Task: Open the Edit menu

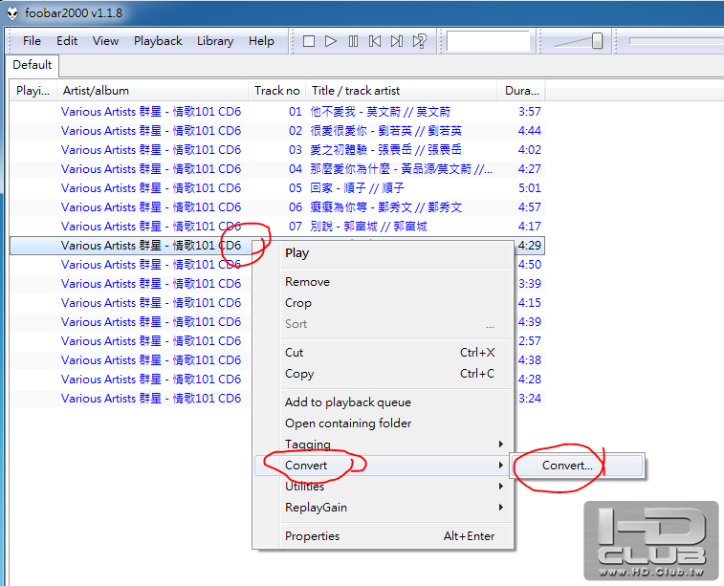Action: (67, 41)
